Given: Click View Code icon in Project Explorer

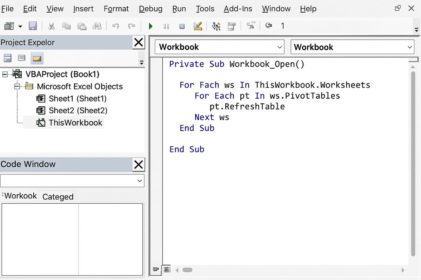Looking at the screenshot, I should click(7, 58).
